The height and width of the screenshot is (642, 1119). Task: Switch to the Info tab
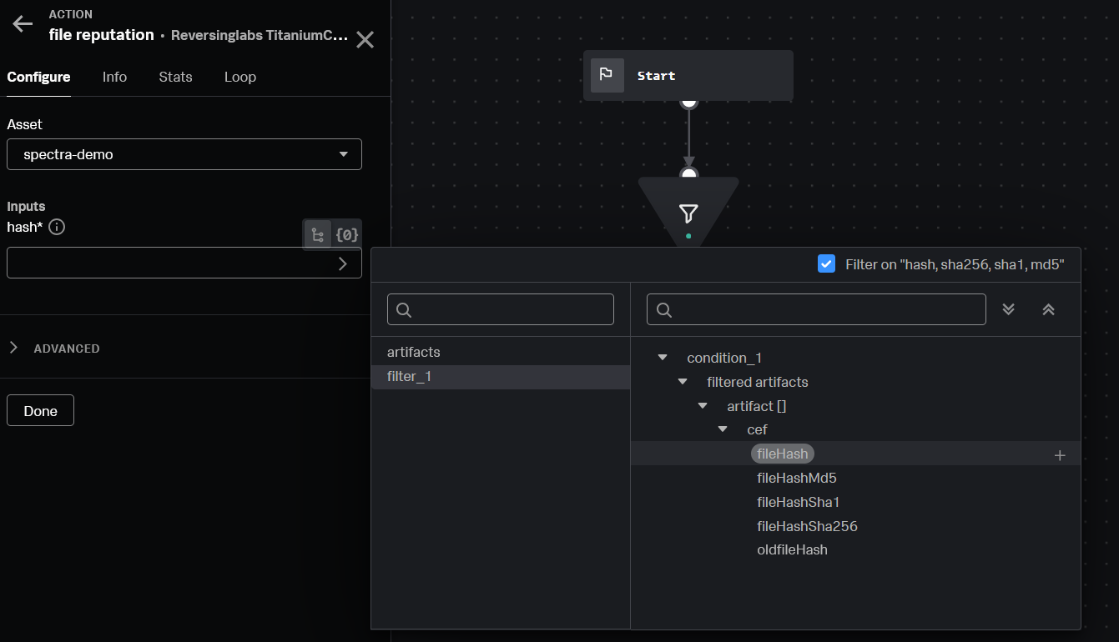[x=114, y=77]
